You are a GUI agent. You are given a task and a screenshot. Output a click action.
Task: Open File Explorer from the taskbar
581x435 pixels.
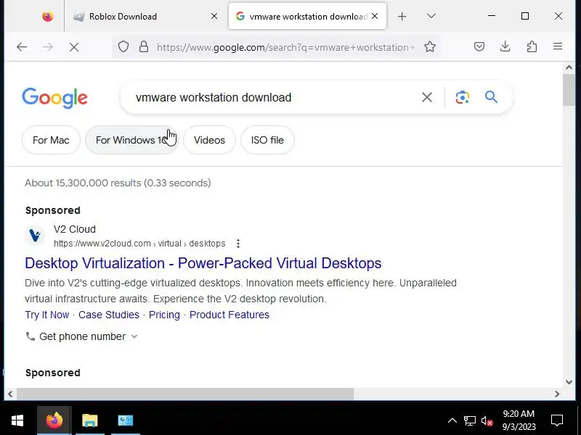pos(89,420)
